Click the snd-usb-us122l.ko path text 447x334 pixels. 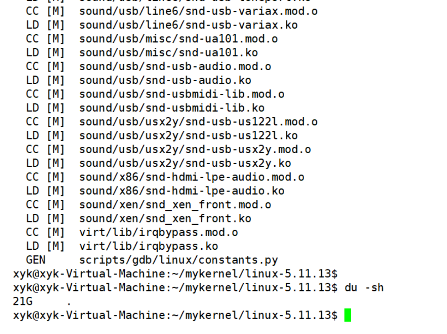point(188,136)
